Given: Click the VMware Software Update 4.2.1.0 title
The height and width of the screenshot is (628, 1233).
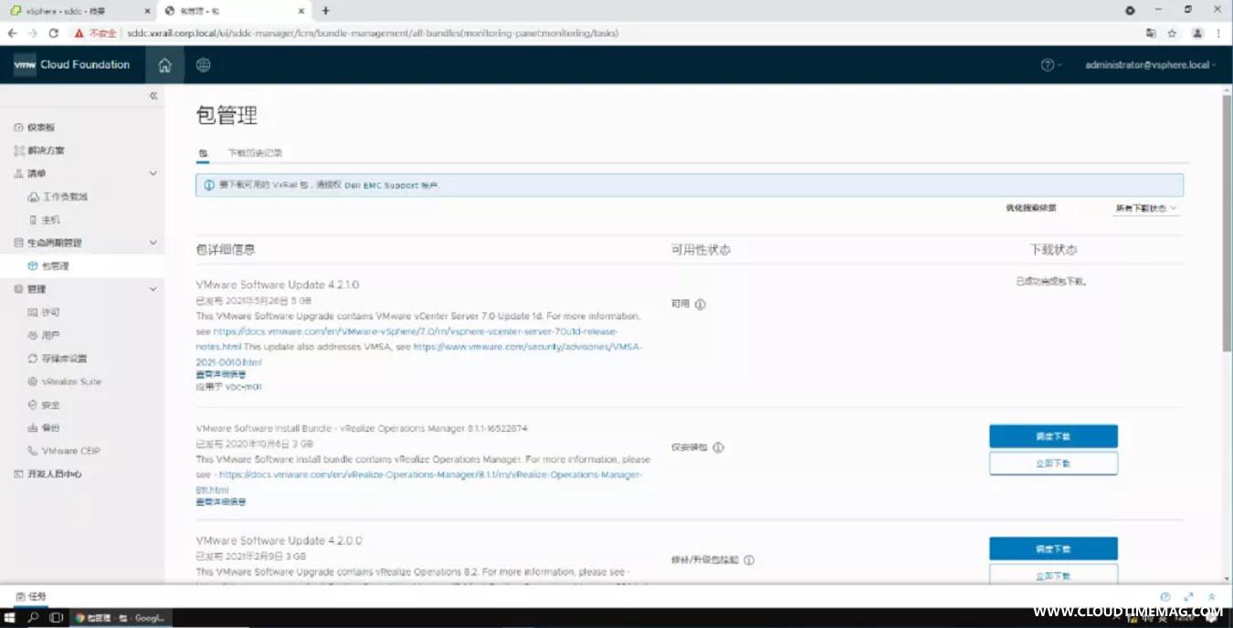Looking at the screenshot, I should (278, 285).
